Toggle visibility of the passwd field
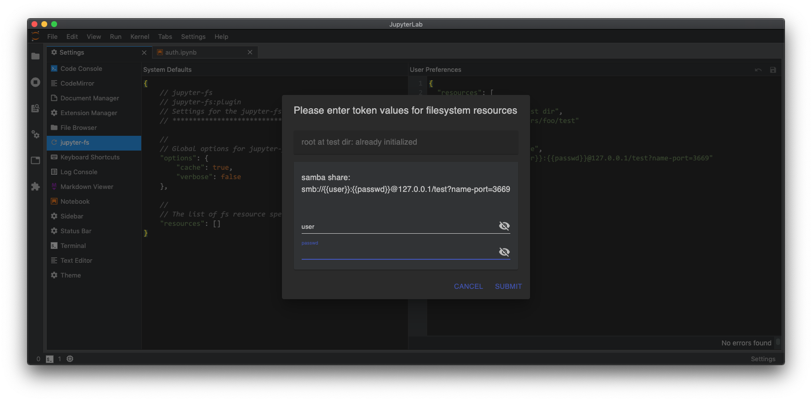 click(504, 252)
